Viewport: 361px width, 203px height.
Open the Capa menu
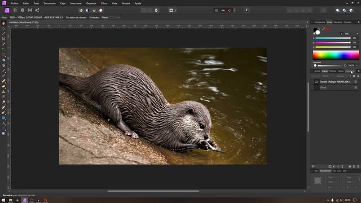pyautogui.click(x=63, y=3)
